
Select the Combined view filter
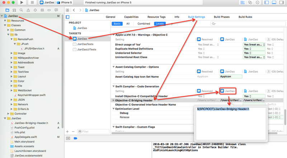(x=144, y=24)
